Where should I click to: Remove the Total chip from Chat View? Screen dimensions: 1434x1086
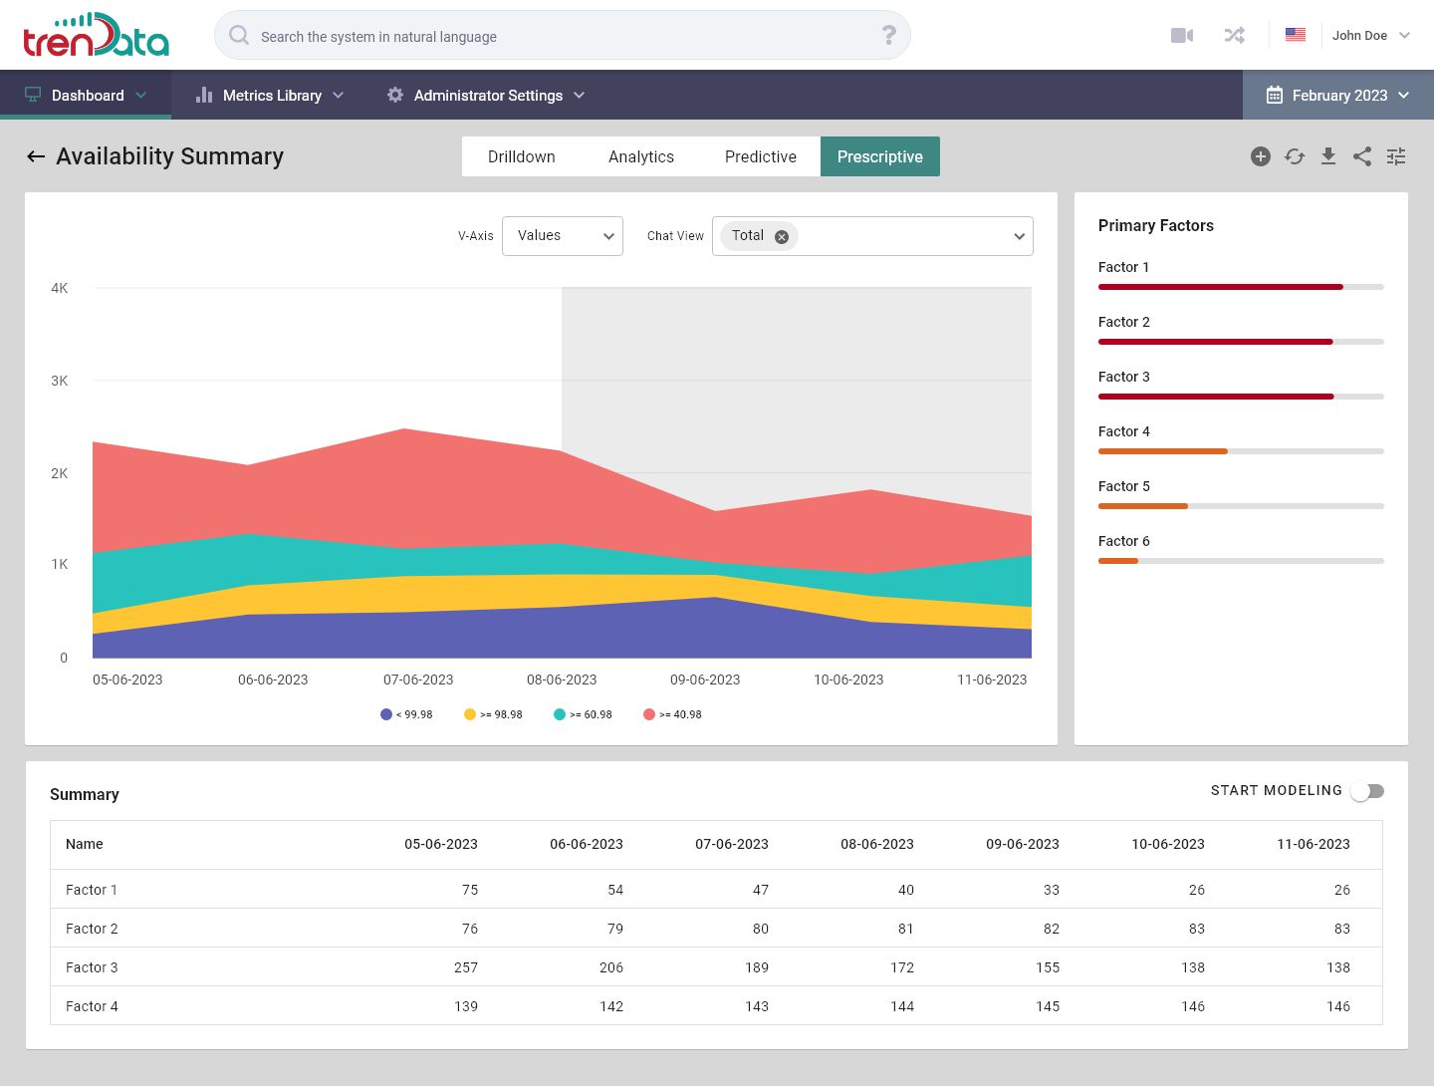782,237
